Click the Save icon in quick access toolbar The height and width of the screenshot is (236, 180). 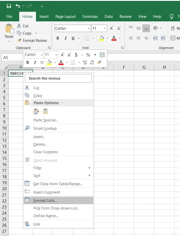click(x=9, y=6)
